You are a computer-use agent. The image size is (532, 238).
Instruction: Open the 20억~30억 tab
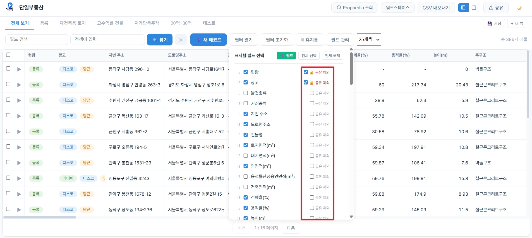pos(181,23)
